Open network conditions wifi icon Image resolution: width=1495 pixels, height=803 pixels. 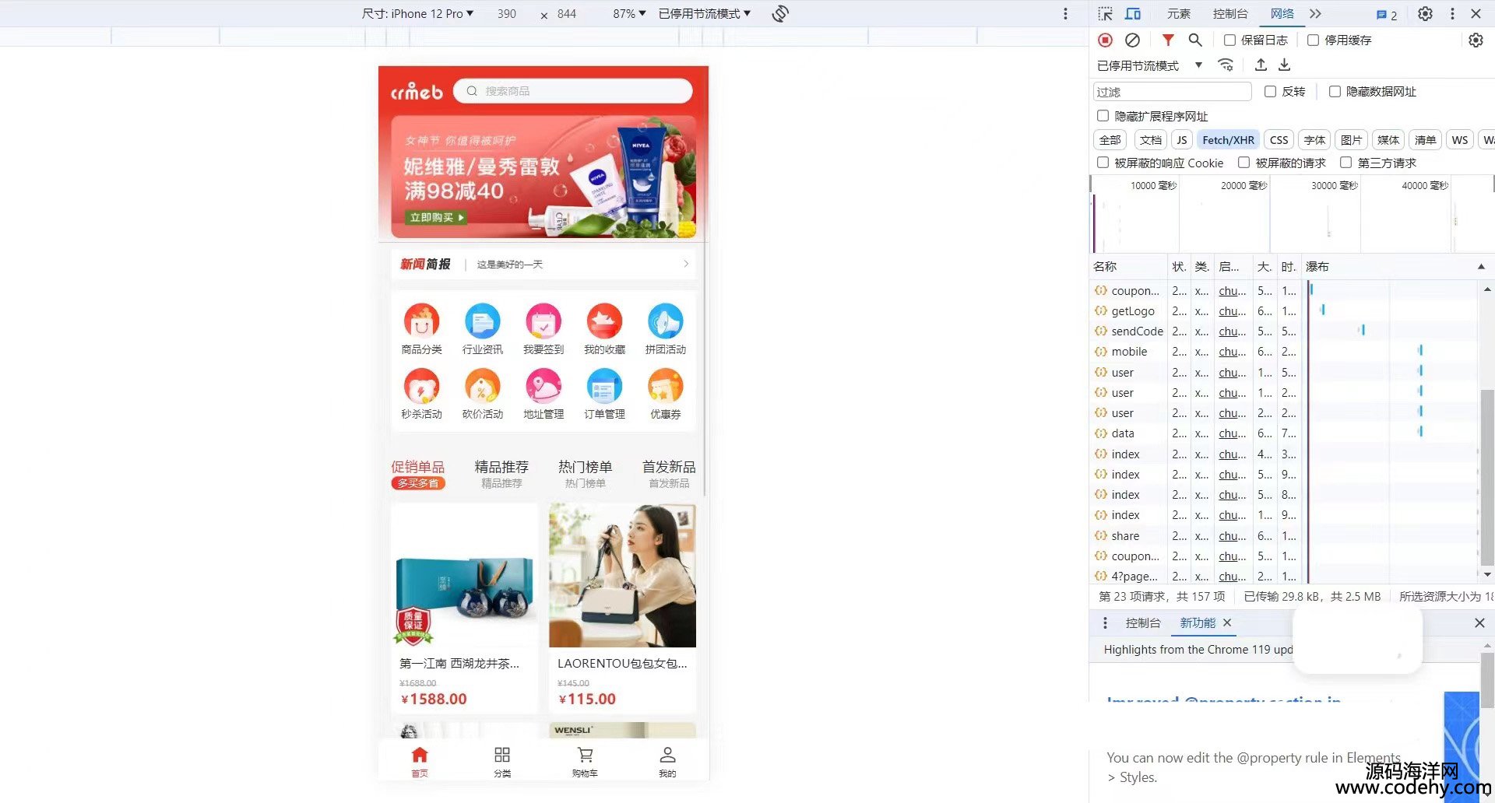pyautogui.click(x=1226, y=65)
